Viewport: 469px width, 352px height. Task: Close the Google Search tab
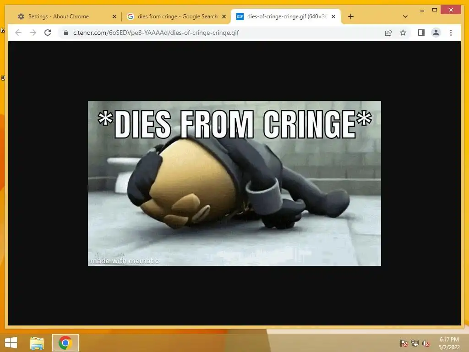point(224,16)
